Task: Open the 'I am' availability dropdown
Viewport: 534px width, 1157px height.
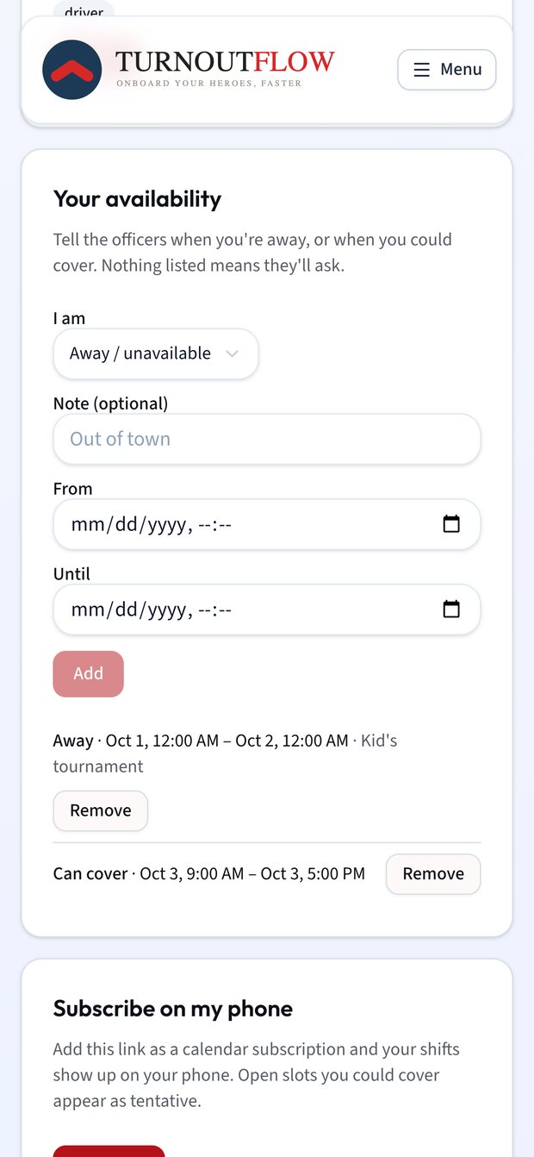Action: [x=156, y=353]
